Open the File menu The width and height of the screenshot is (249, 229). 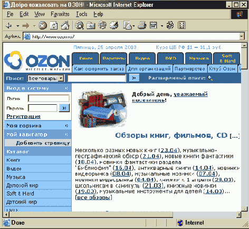tap(10, 14)
